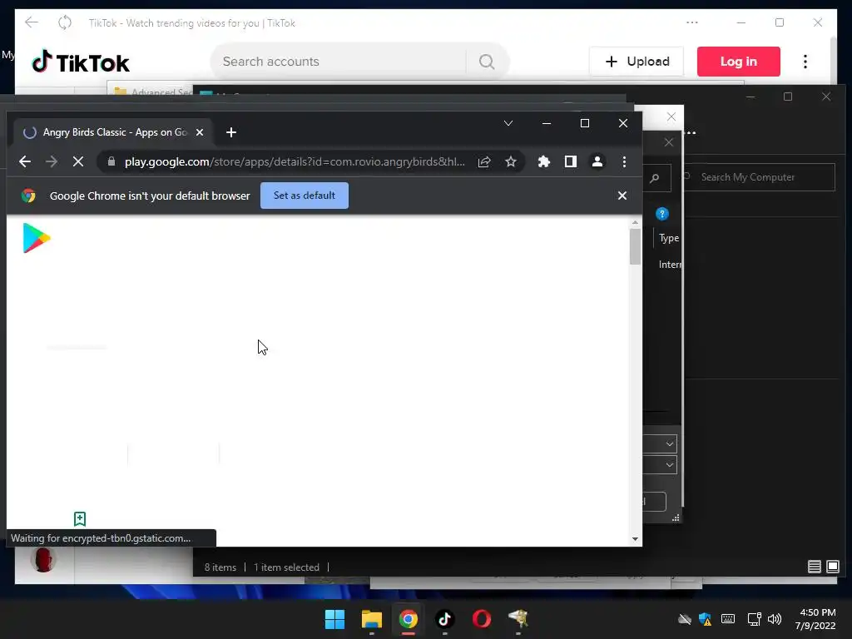Viewport: 852px width, 639px height.
Task: Open volume control in system tray
Action: [x=775, y=619]
